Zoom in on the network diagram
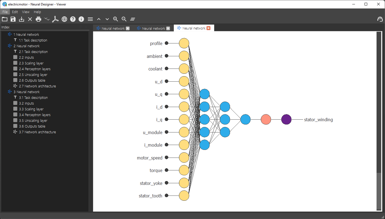 115,19
